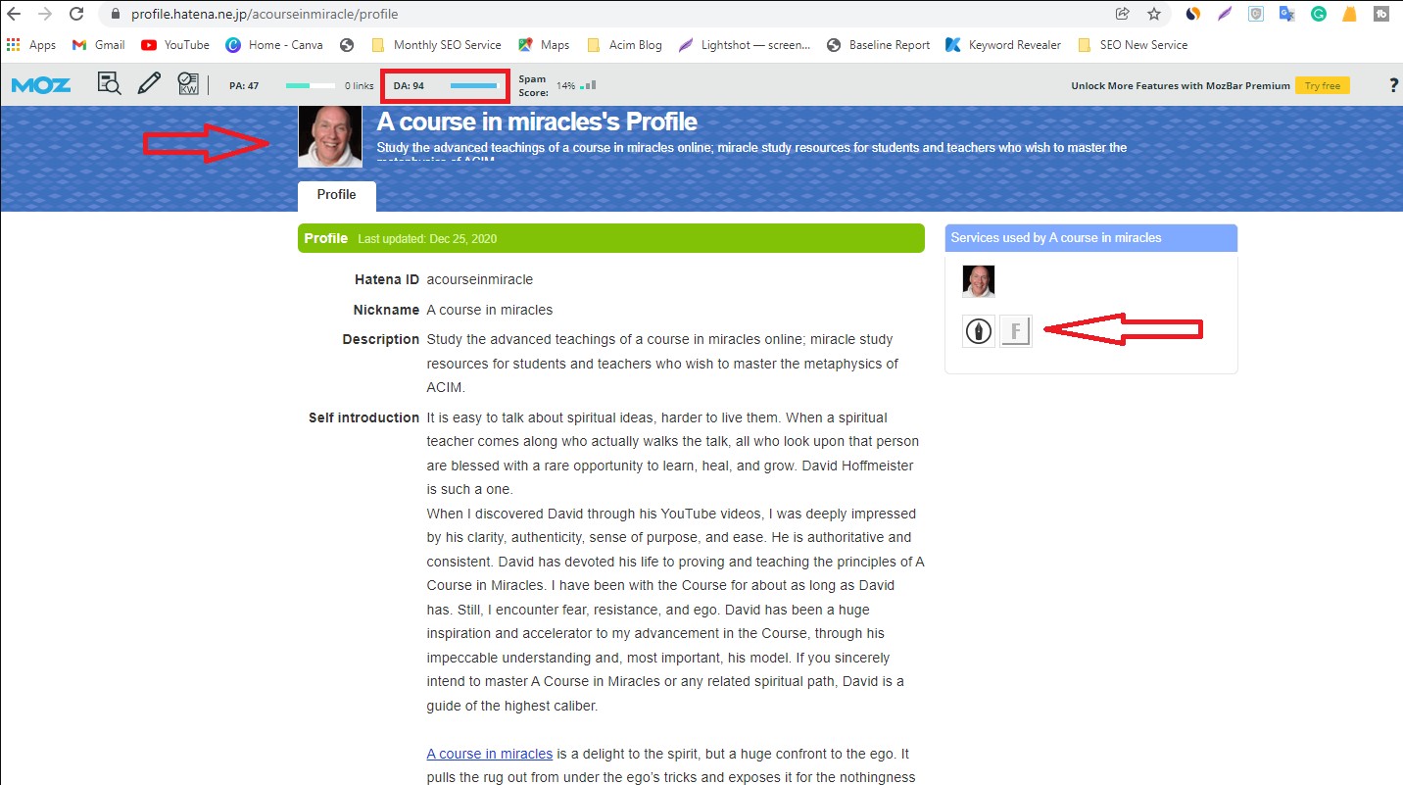The height and width of the screenshot is (785, 1403).
Task: Try MozBar Premium for free
Action: (x=1322, y=85)
